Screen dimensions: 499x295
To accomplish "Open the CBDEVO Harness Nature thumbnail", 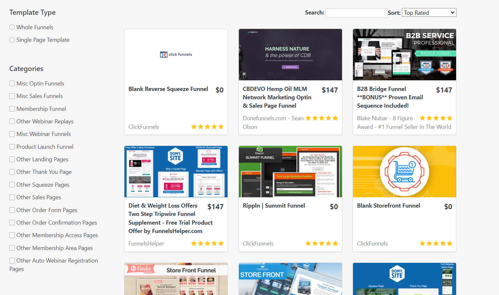I will point(290,55).
